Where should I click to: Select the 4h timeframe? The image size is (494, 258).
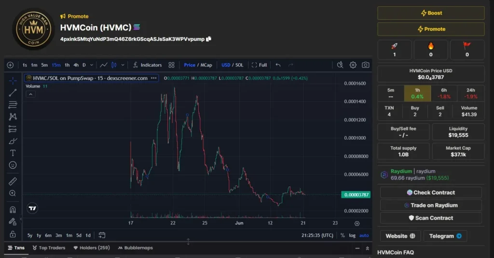coord(76,65)
